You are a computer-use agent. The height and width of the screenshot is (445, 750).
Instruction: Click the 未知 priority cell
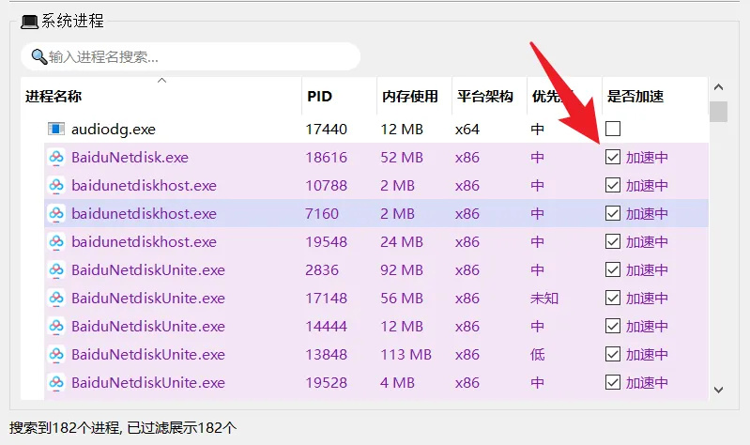(x=544, y=299)
